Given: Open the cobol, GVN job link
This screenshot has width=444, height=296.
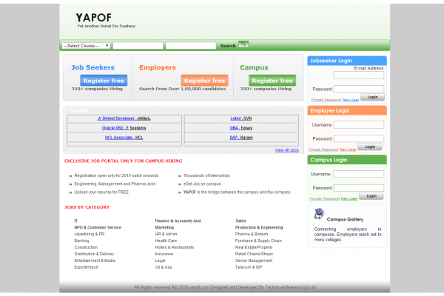Looking at the screenshot, I should 241,118.
